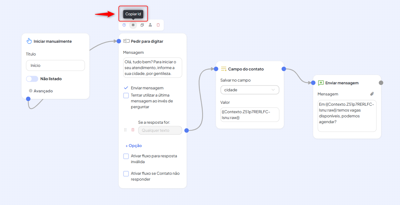Remove the 'Qualquer texto' option with trash icon
Screen dimensions: 400x205
click(x=133, y=130)
